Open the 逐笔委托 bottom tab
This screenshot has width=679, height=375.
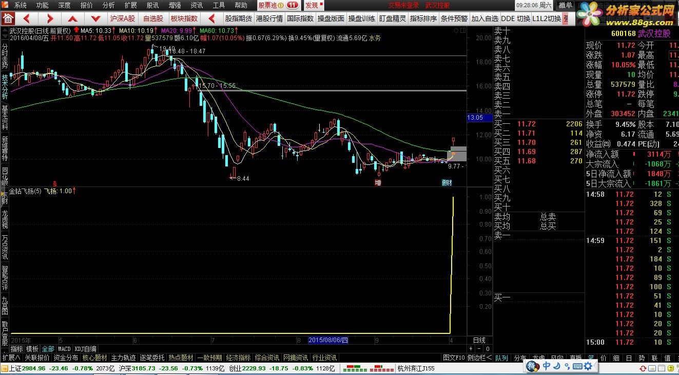(x=152, y=358)
